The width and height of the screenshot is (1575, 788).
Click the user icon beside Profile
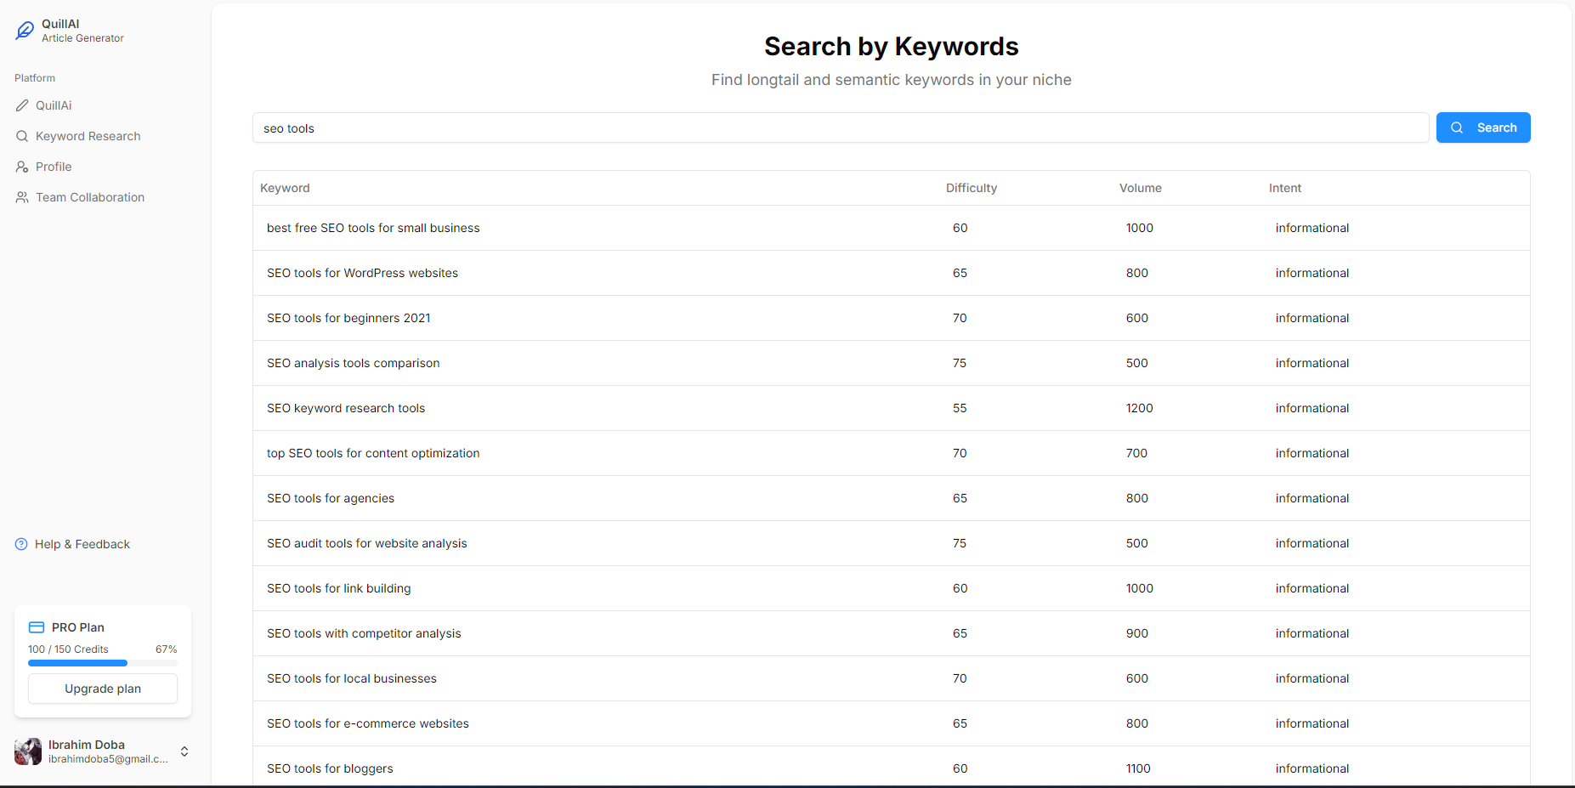[22, 167]
